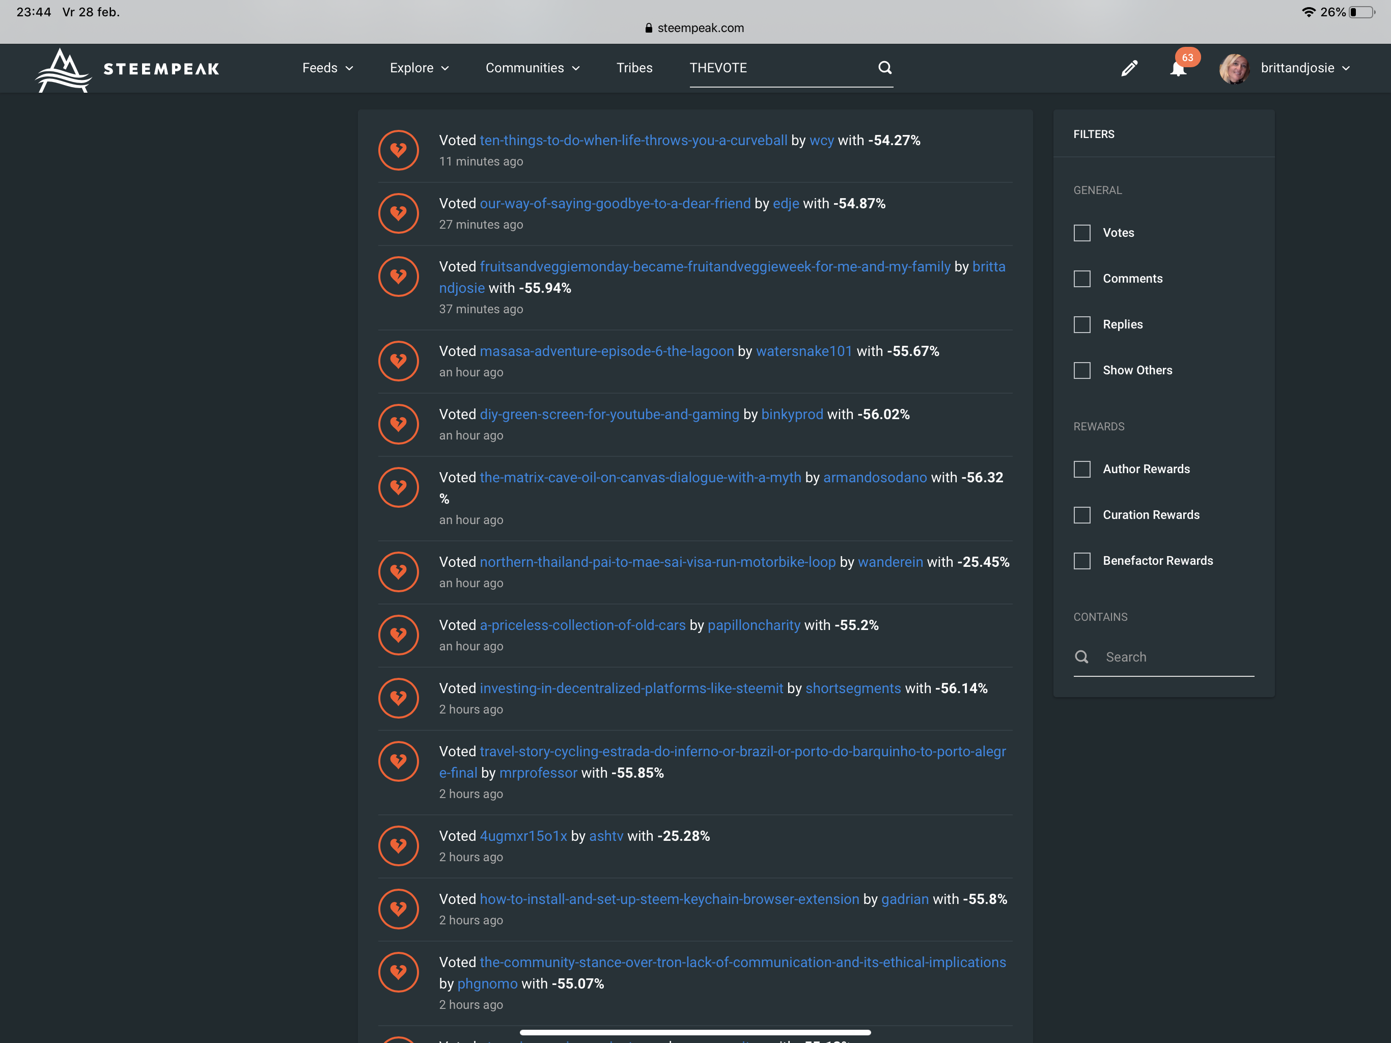Screen dimensions: 1391x1043
Task: Click broken heart icon beside ashtv vote
Action: 398,845
